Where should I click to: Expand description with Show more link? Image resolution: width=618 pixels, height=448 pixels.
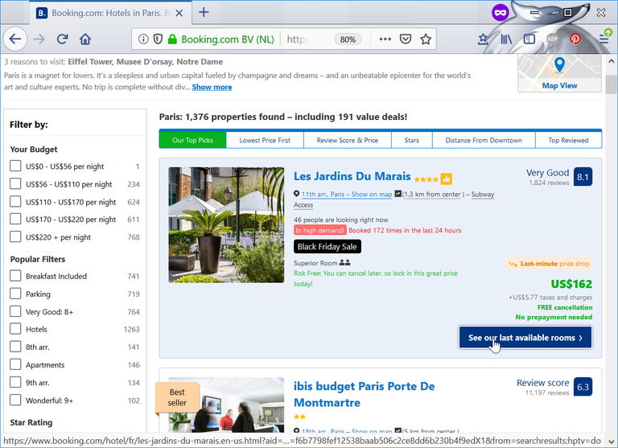click(x=212, y=87)
